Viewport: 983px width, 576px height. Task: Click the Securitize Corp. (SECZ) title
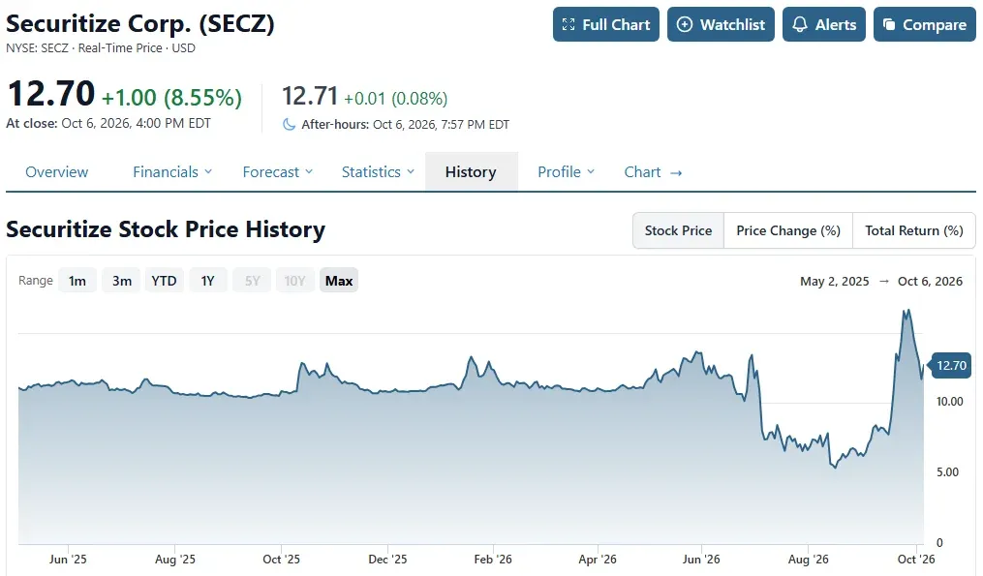click(140, 24)
